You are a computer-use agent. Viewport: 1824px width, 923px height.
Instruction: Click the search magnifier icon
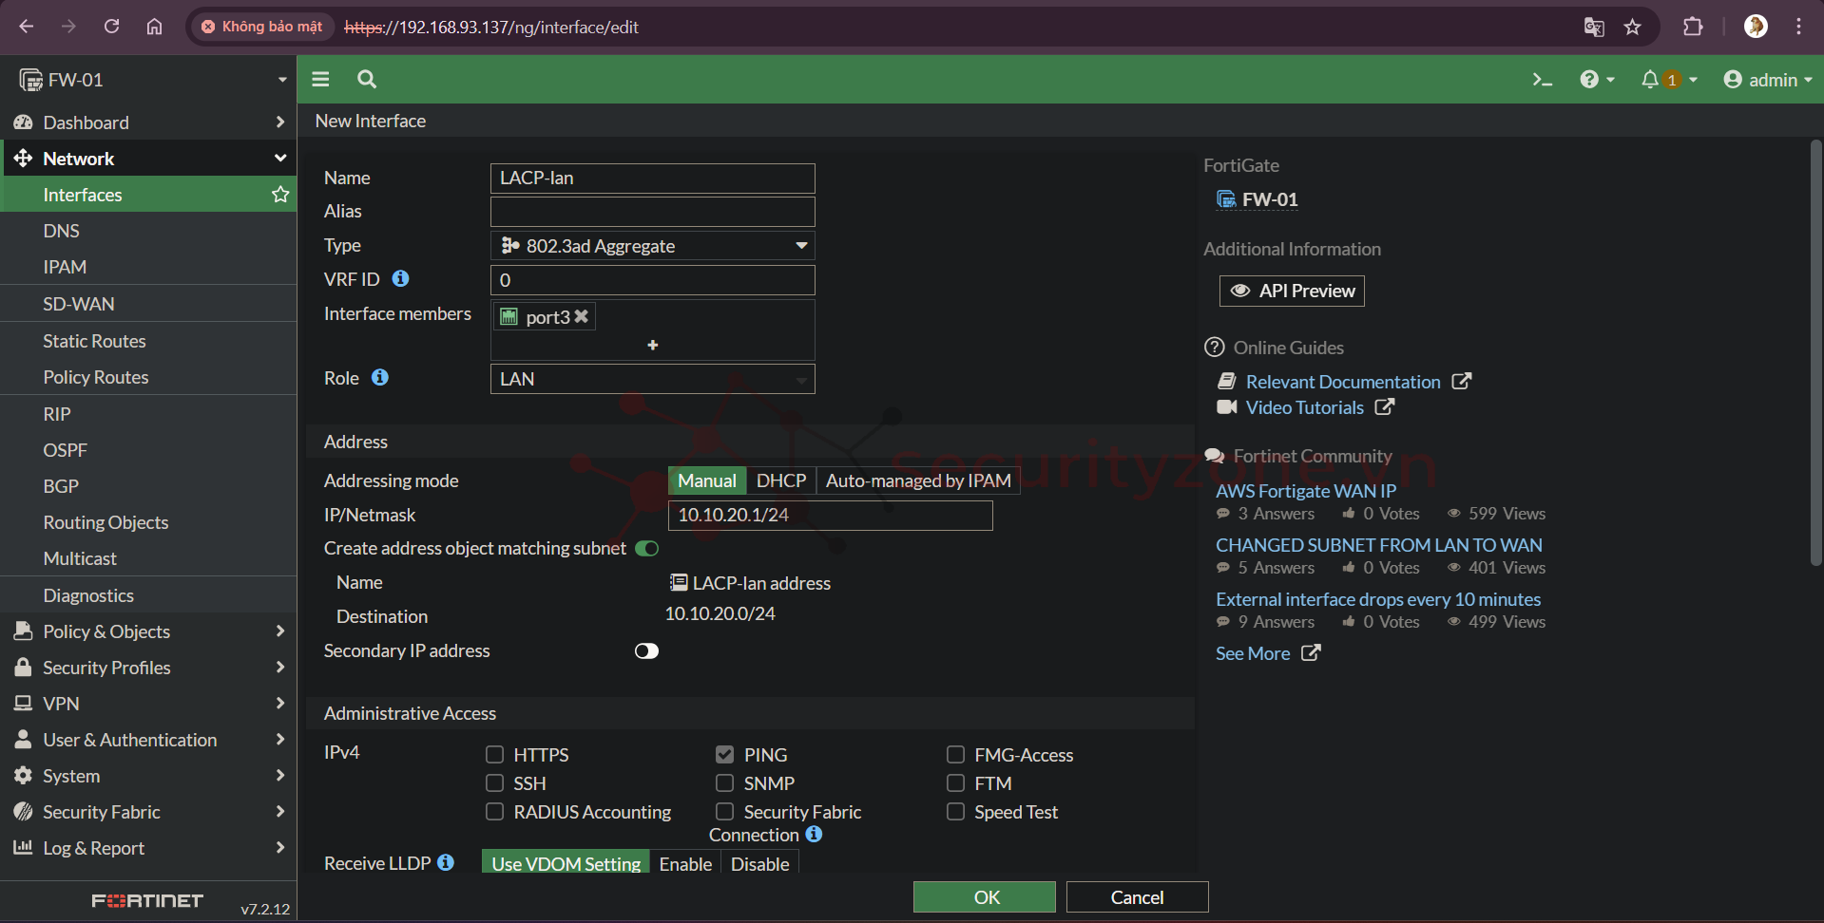tap(367, 80)
